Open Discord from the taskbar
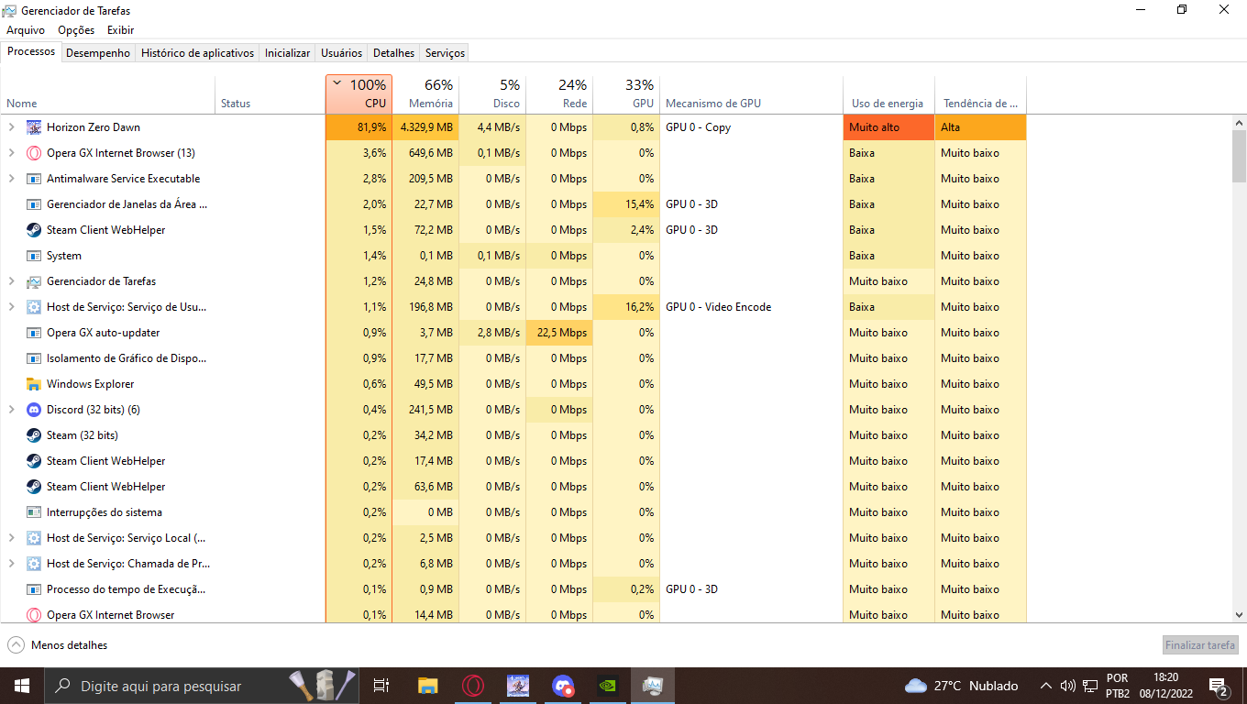The image size is (1247, 704). (x=563, y=686)
